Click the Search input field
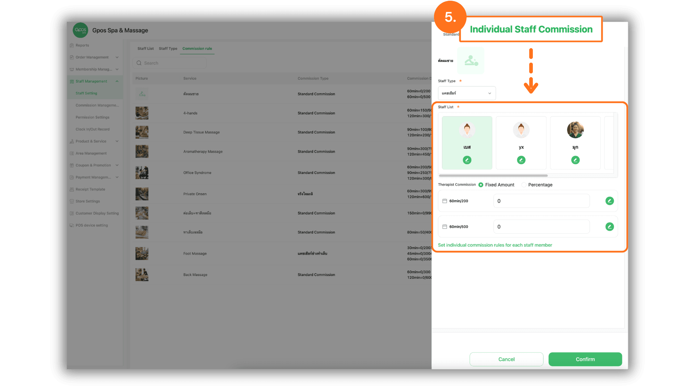695x391 pixels. [169, 63]
